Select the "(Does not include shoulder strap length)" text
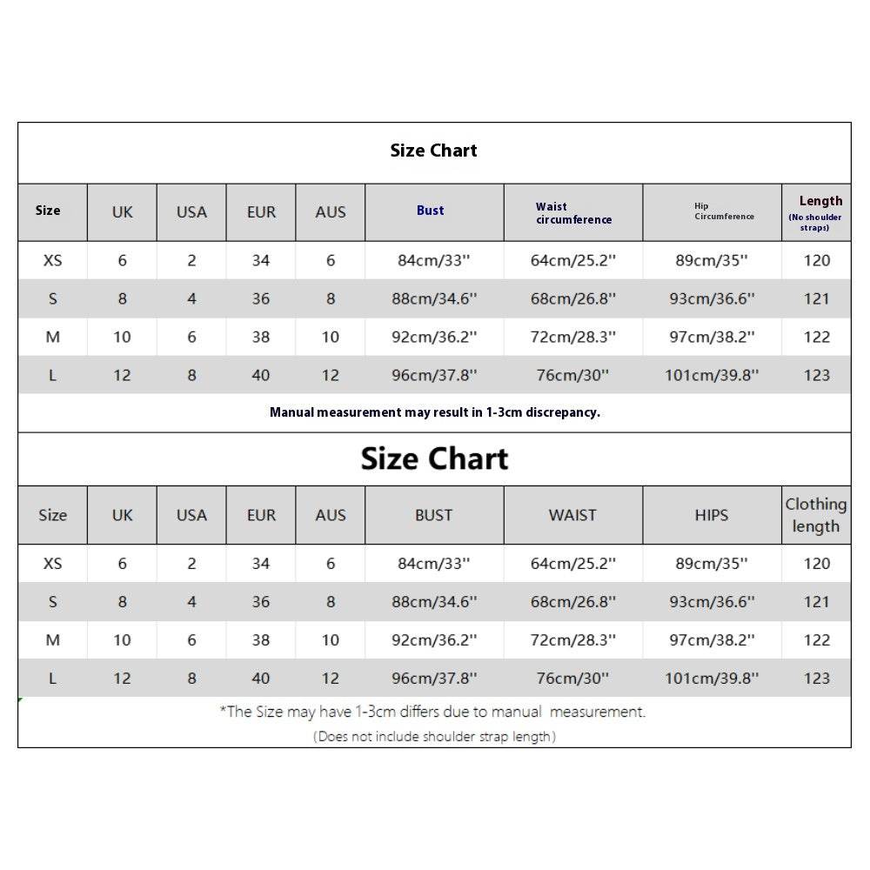Viewport: 870px width, 870px height. (434, 737)
